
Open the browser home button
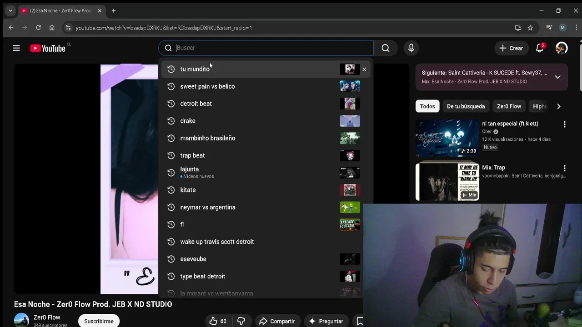point(52,28)
